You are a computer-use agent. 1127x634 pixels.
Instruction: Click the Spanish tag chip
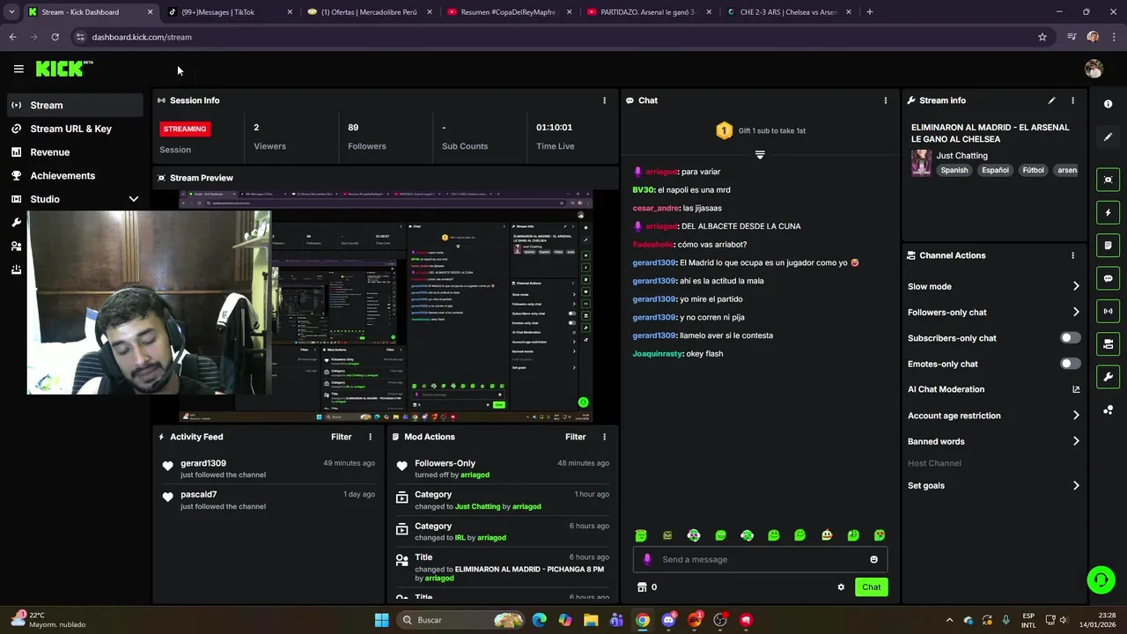[954, 170]
